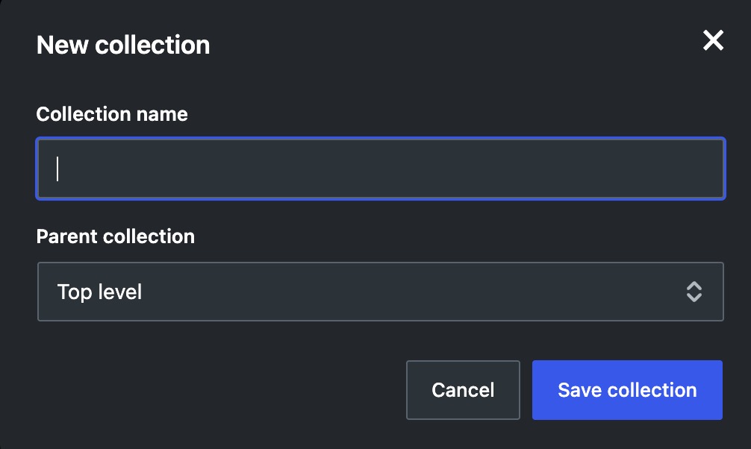Close the New collection dialog with X
The width and height of the screenshot is (751, 449).
tap(713, 40)
